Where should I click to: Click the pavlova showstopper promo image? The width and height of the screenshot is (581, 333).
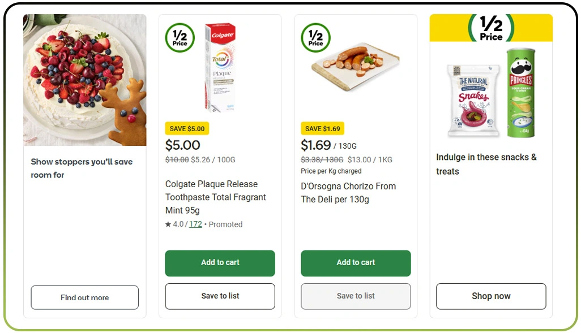(84, 80)
